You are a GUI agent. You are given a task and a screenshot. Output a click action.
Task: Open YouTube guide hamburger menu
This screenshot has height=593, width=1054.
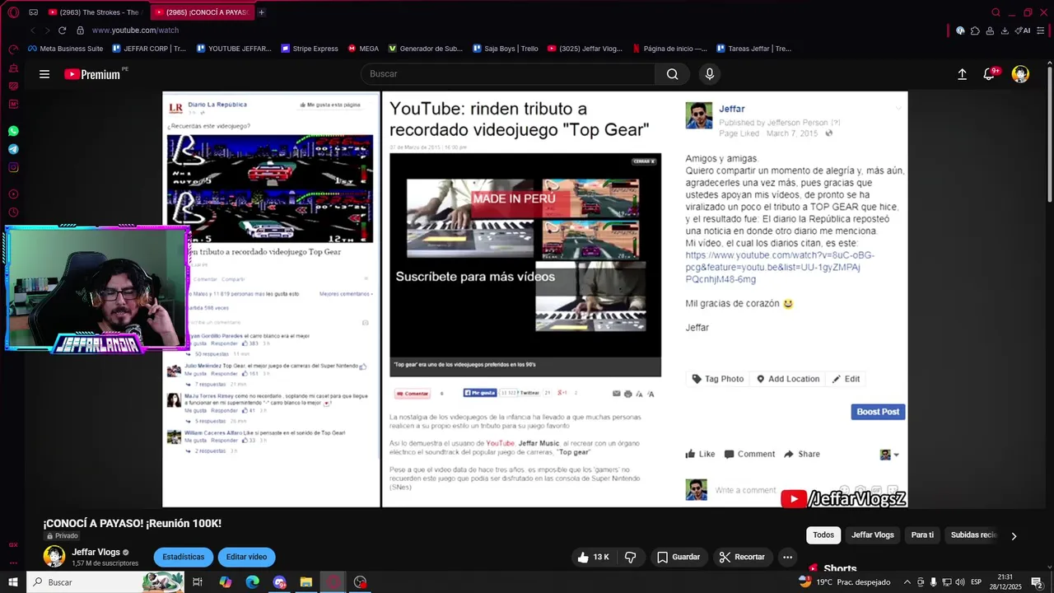pos(44,74)
